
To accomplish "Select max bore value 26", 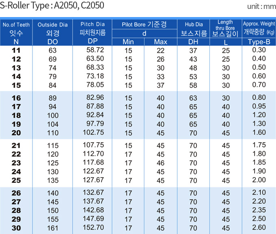I will tap(161, 59).
